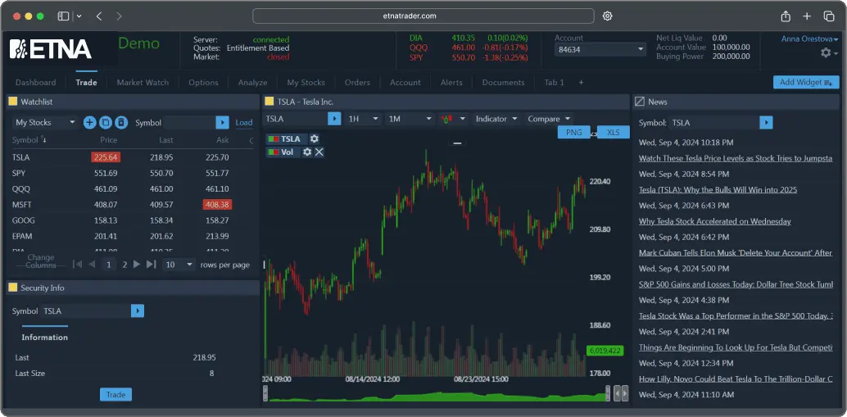Viewport: 847px width, 417px height.
Task: Open the 1H interval dropdown
Action: pos(363,119)
